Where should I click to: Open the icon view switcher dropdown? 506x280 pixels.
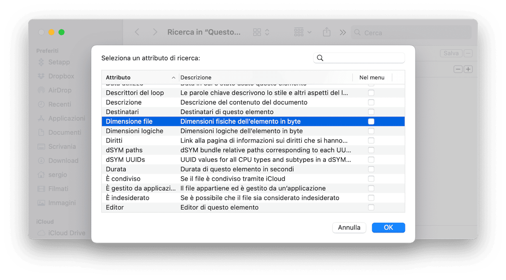[261, 32]
